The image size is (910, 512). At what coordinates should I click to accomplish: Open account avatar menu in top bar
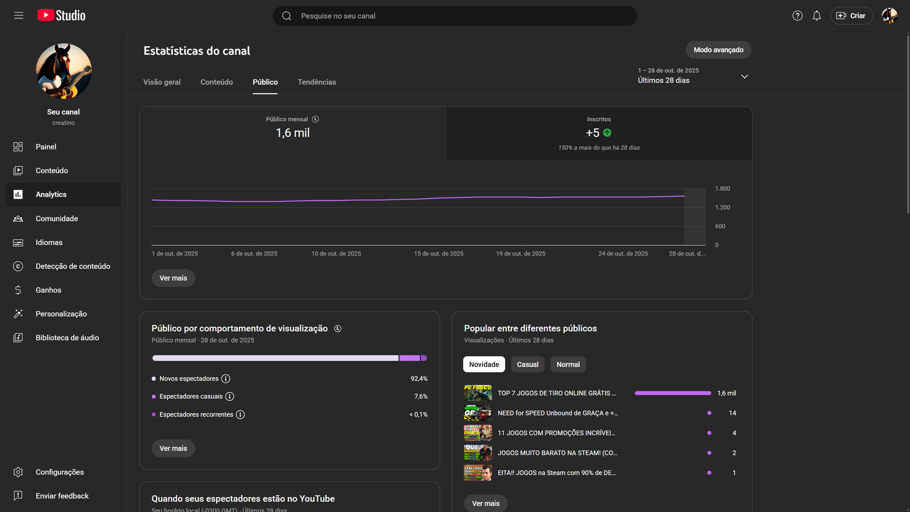point(889,16)
